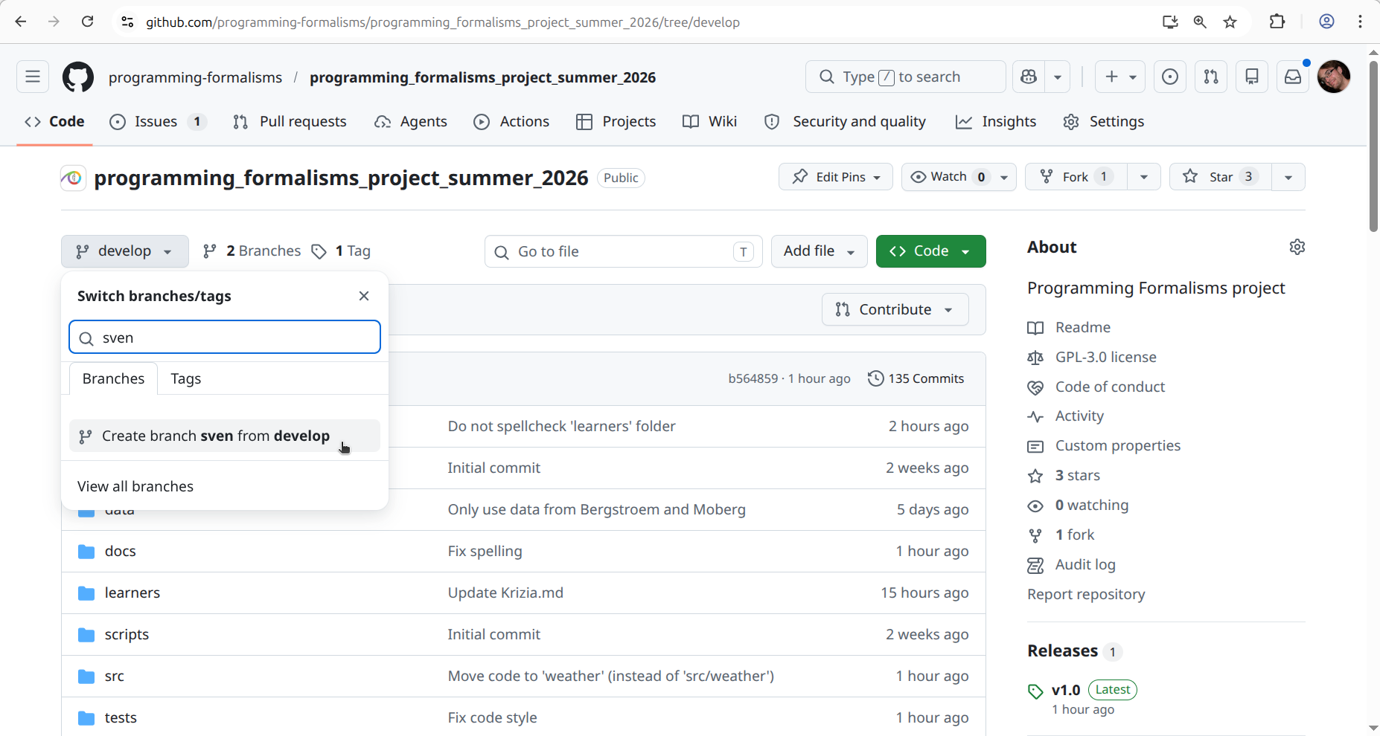Click View all branches link

(135, 486)
